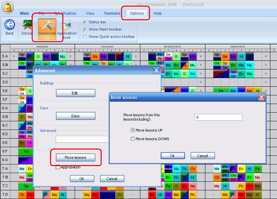Click Edit under Buildings

pyautogui.click(x=75, y=93)
